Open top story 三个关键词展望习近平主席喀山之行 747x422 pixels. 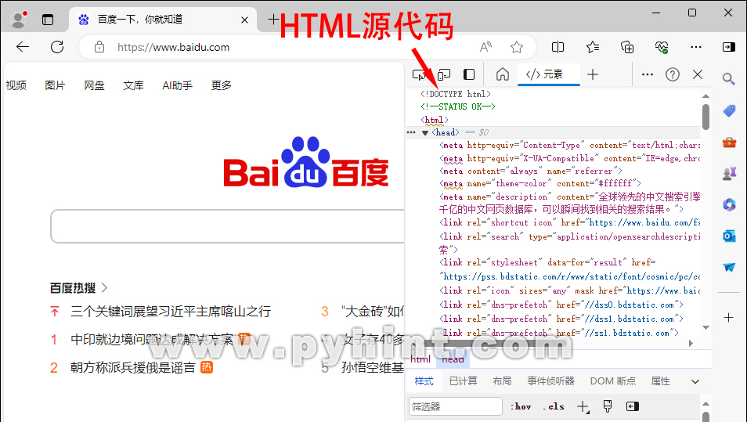(171, 312)
